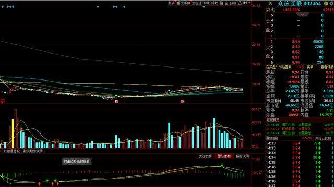The height and width of the screenshot is (187, 334).
Task: Click the 总市值 value 46.65亿
Action: click(292, 105)
